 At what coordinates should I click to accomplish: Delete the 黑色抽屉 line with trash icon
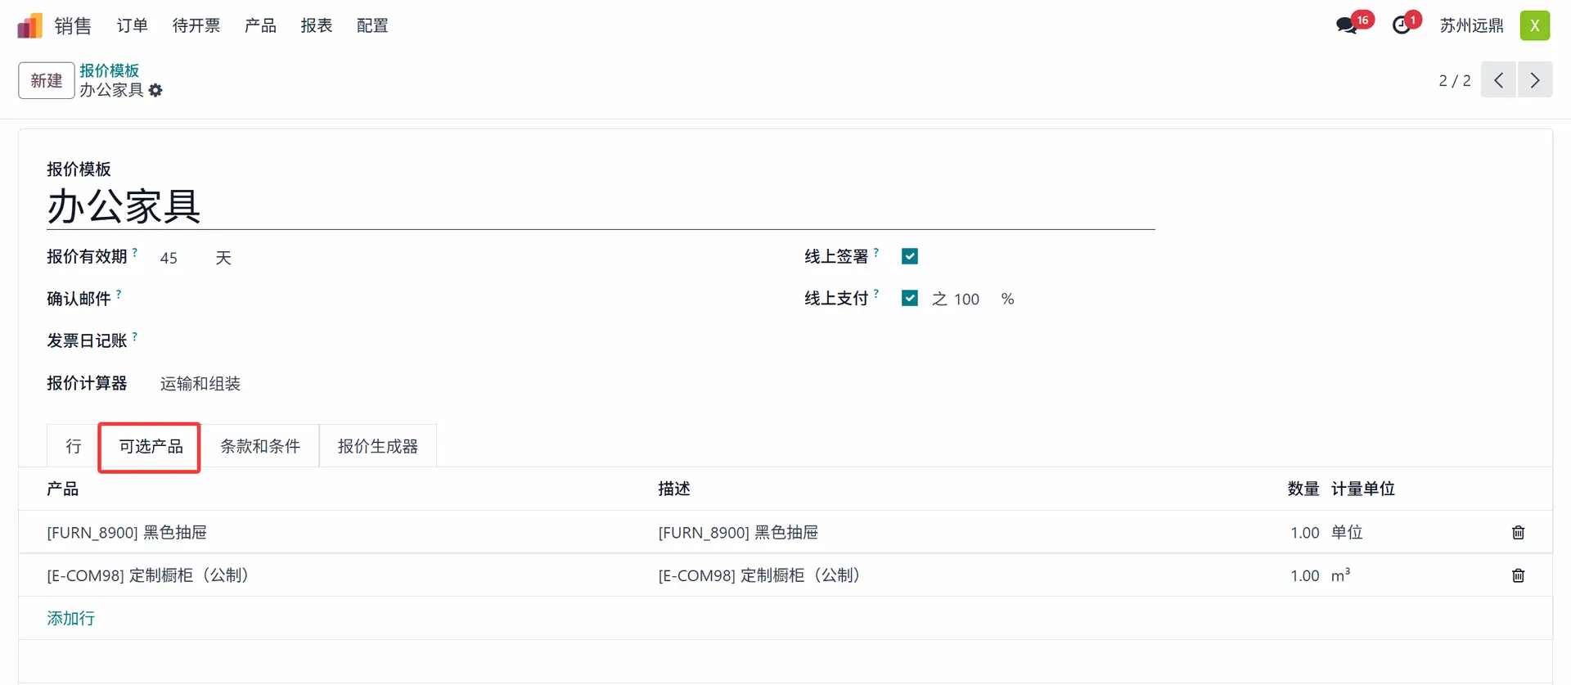click(1518, 533)
